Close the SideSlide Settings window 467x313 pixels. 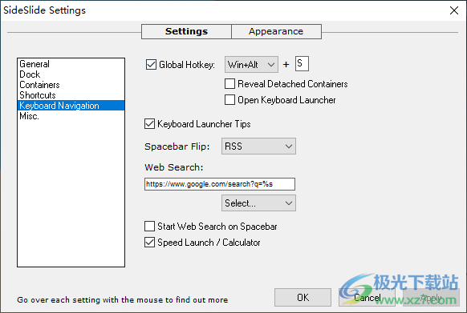tap(454, 10)
